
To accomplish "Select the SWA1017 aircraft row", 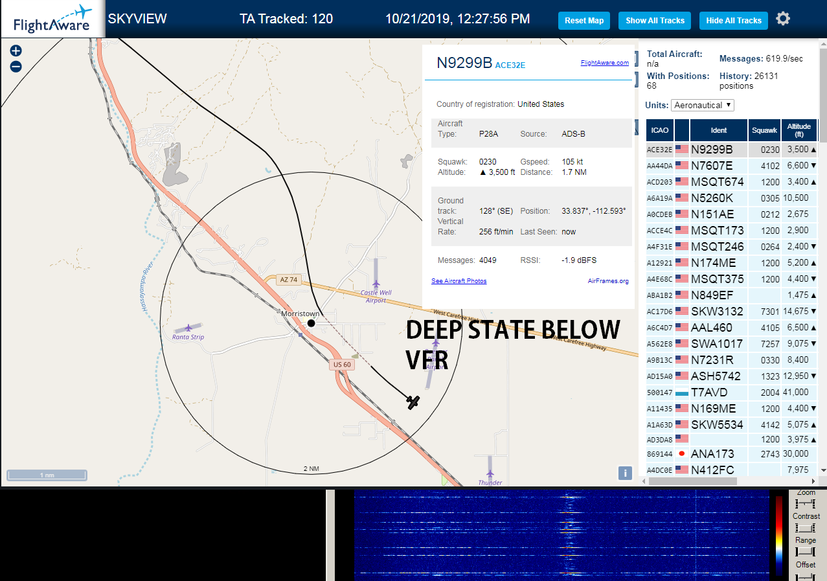I will 732,344.
